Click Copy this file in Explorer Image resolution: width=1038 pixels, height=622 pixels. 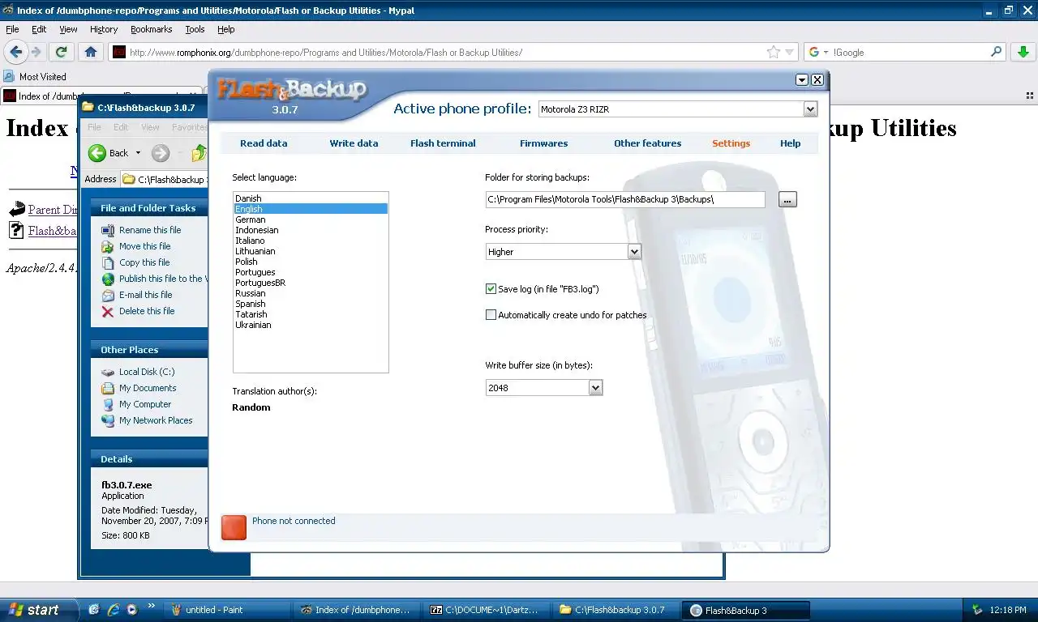(x=144, y=262)
